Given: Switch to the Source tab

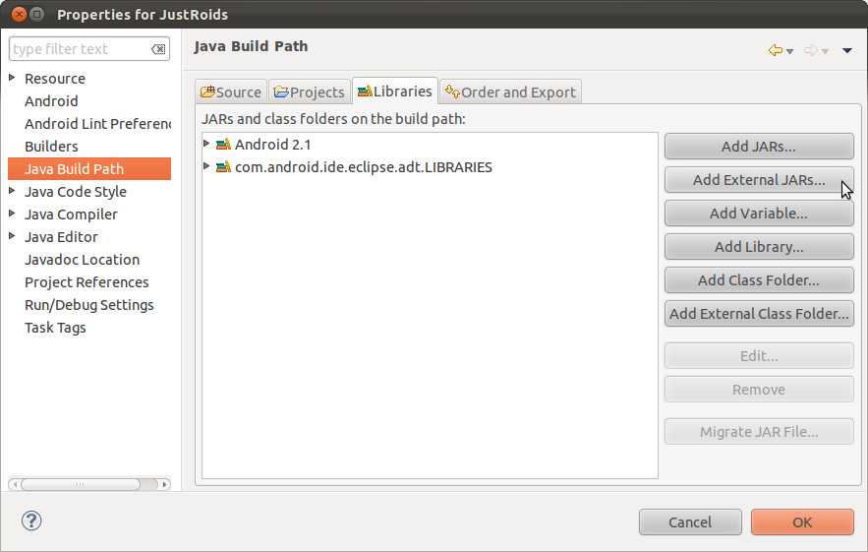Looking at the screenshot, I should 231,92.
